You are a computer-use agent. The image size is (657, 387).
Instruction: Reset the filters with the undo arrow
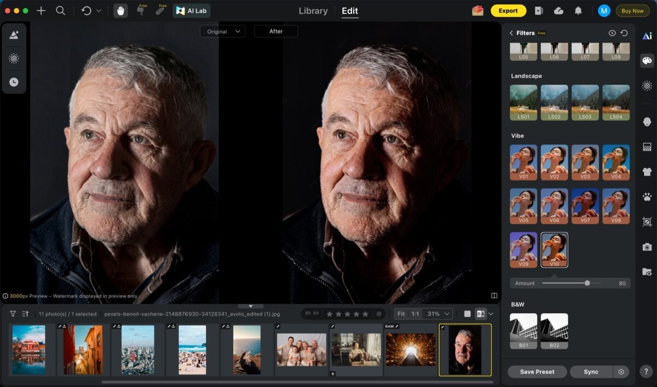point(624,33)
